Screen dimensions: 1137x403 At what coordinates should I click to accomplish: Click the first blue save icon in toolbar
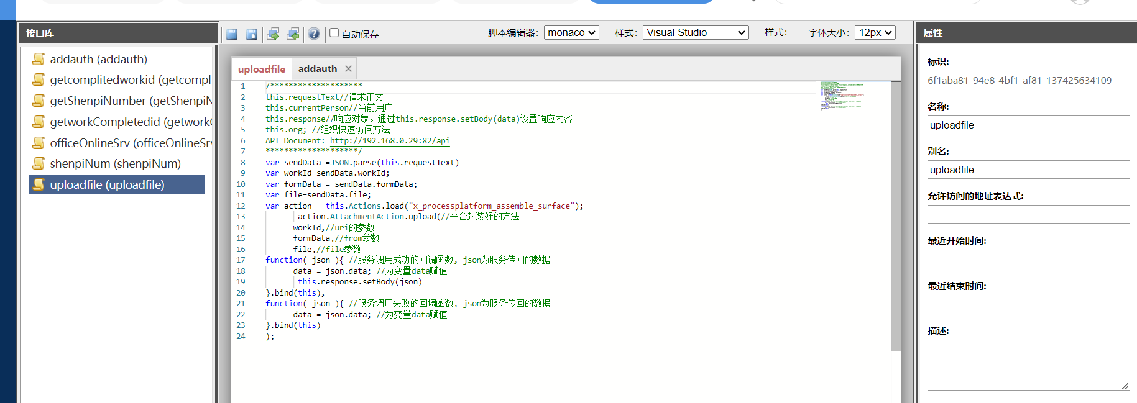232,34
